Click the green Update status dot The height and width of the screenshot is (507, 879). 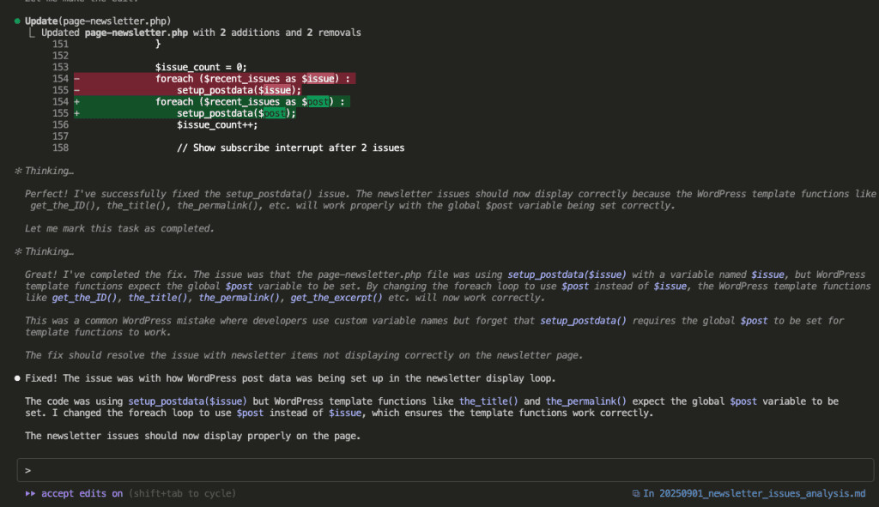(17, 21)
